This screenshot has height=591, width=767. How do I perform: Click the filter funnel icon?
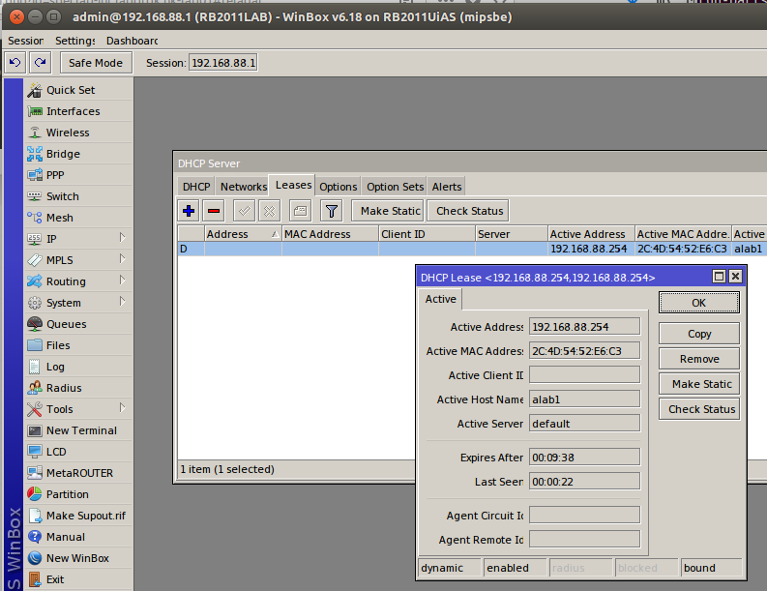pyautogui.click(x=331, y=211)
